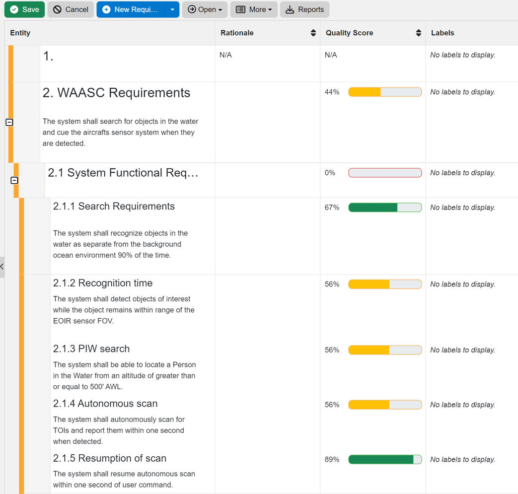Collapse the 2. WAASC Requirements node
The image size is (518, 494).
point(9,122)
